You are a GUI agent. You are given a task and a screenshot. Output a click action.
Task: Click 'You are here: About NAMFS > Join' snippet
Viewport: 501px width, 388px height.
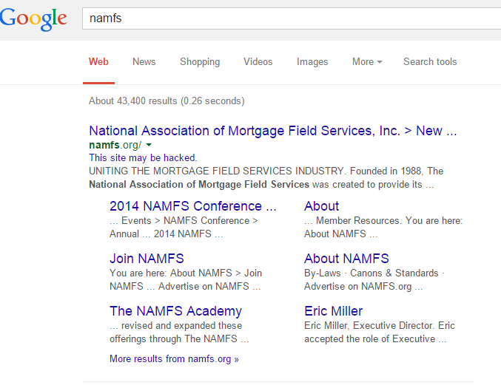point(186,273)
